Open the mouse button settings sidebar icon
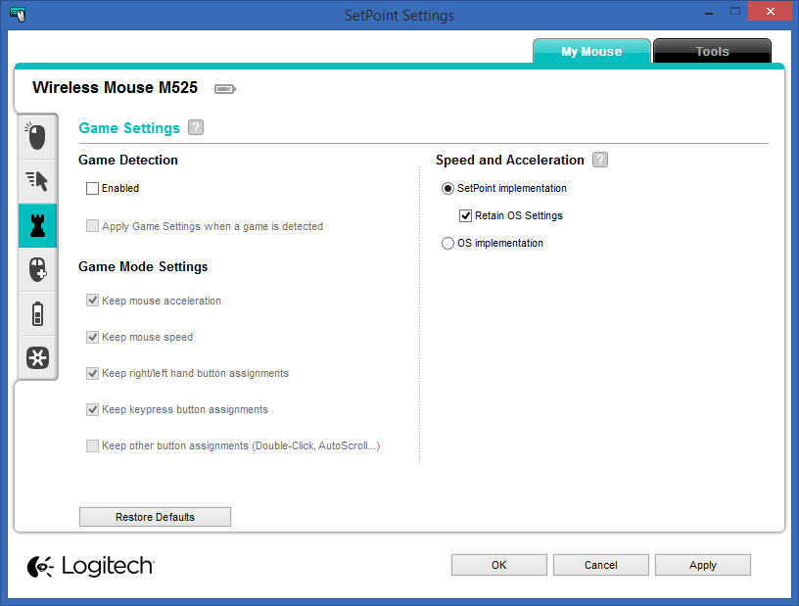The width and height of the screenshot is (799, 606). pos(37,137)
